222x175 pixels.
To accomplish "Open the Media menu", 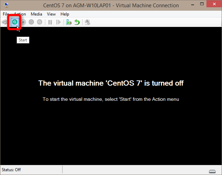I will pyautogui.click(x=37, y=14).
